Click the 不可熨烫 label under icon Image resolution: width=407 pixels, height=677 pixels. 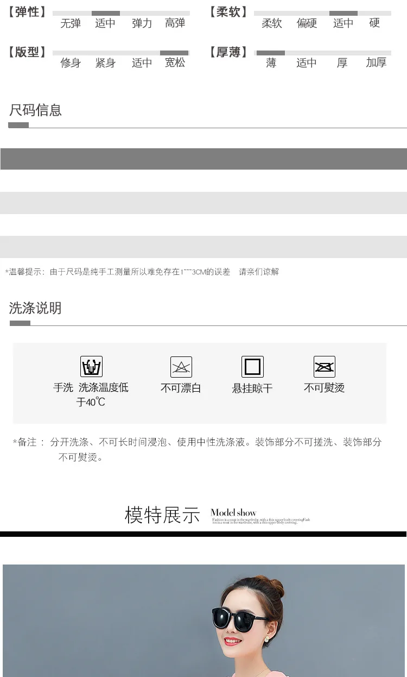tap(324, 388)
